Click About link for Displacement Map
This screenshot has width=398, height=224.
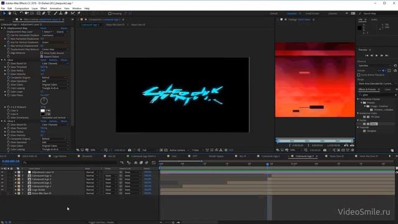63,28
